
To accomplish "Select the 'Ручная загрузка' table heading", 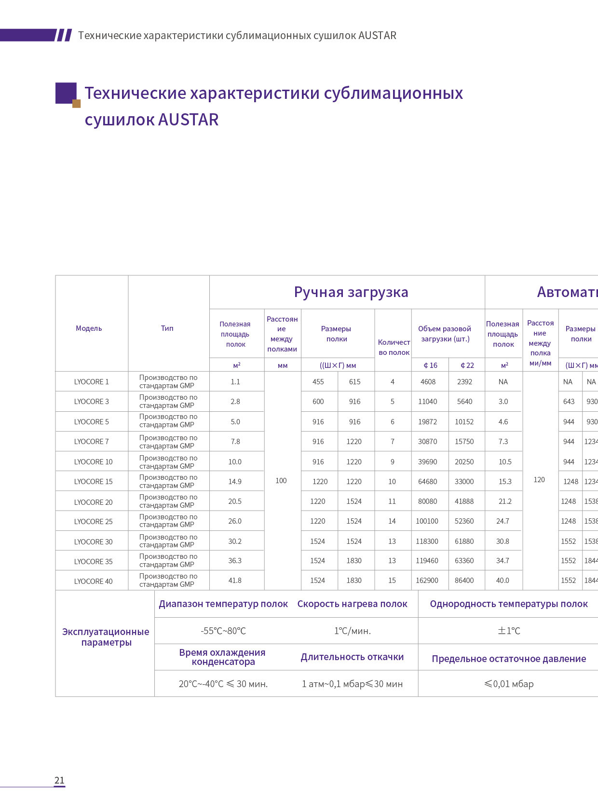I will coord(351,292).
